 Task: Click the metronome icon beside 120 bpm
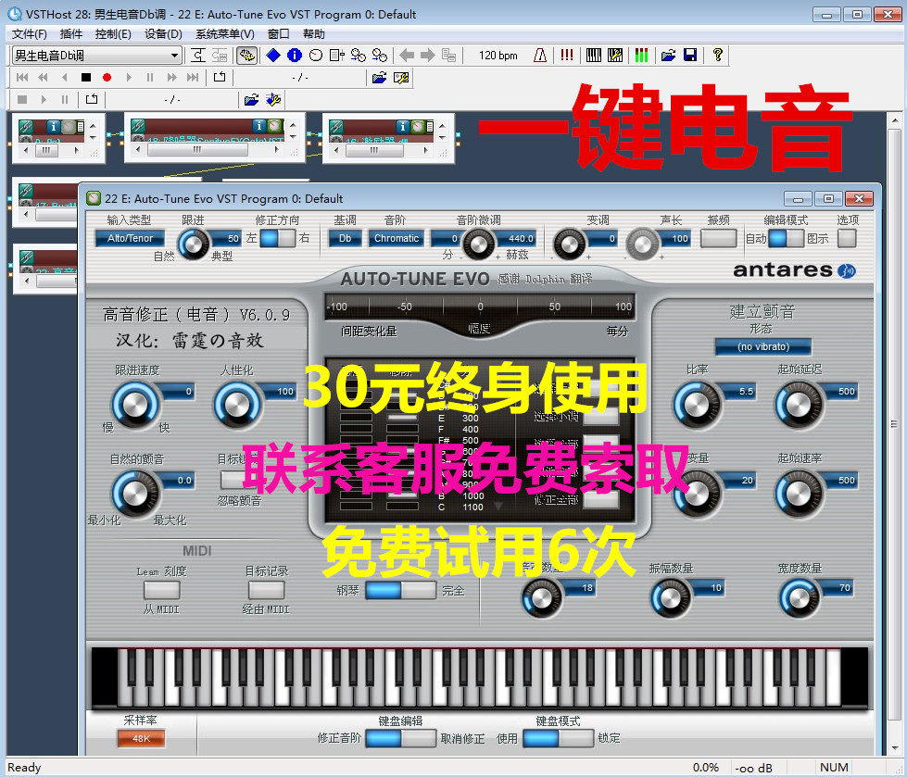coord(540,56)
